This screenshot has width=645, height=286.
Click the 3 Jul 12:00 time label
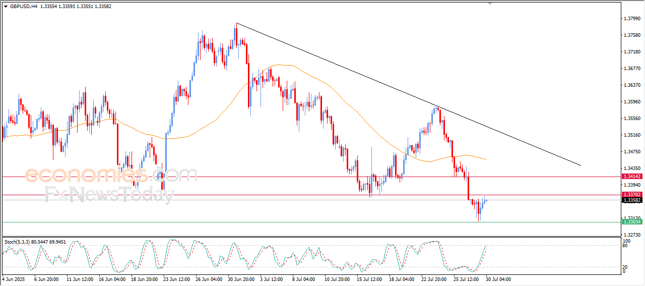click(273, 279)
